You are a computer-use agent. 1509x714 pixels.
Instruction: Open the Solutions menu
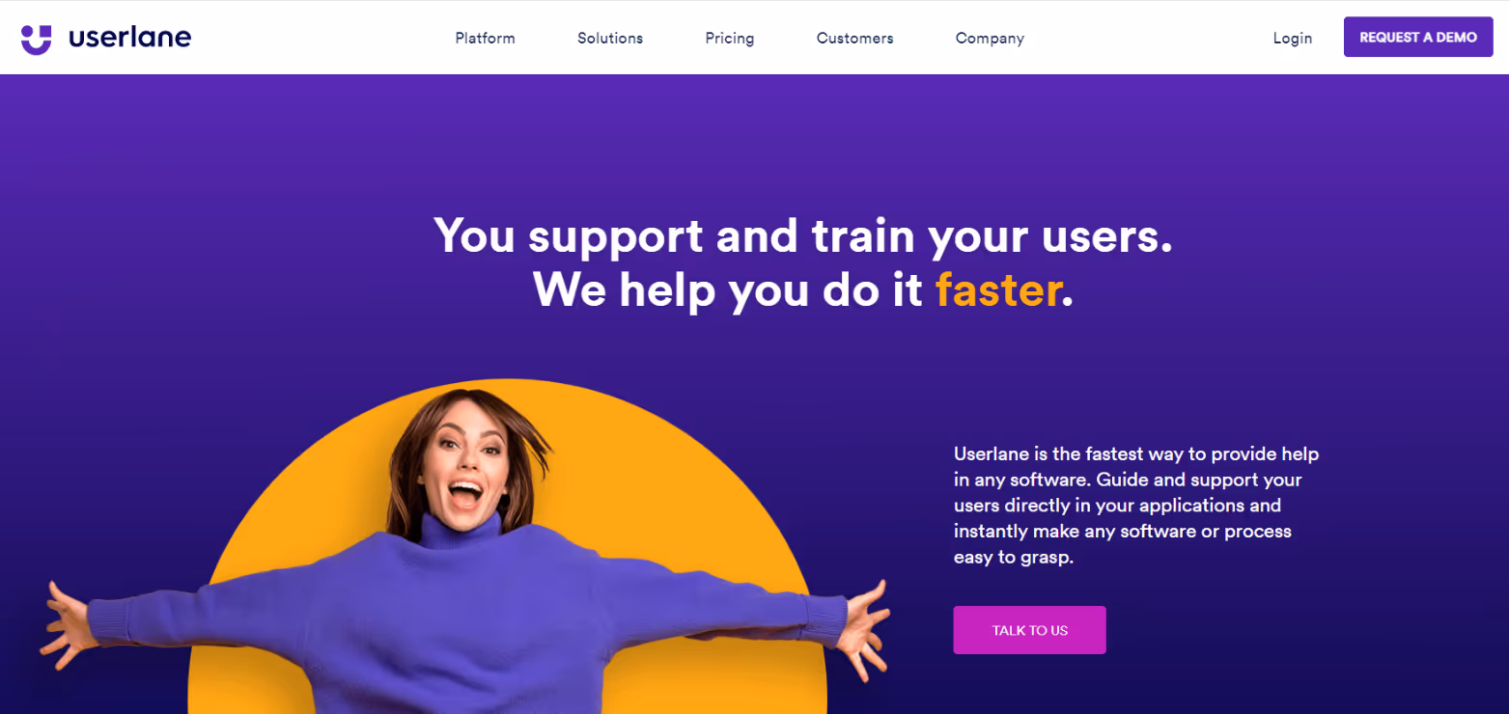[610, 39]
